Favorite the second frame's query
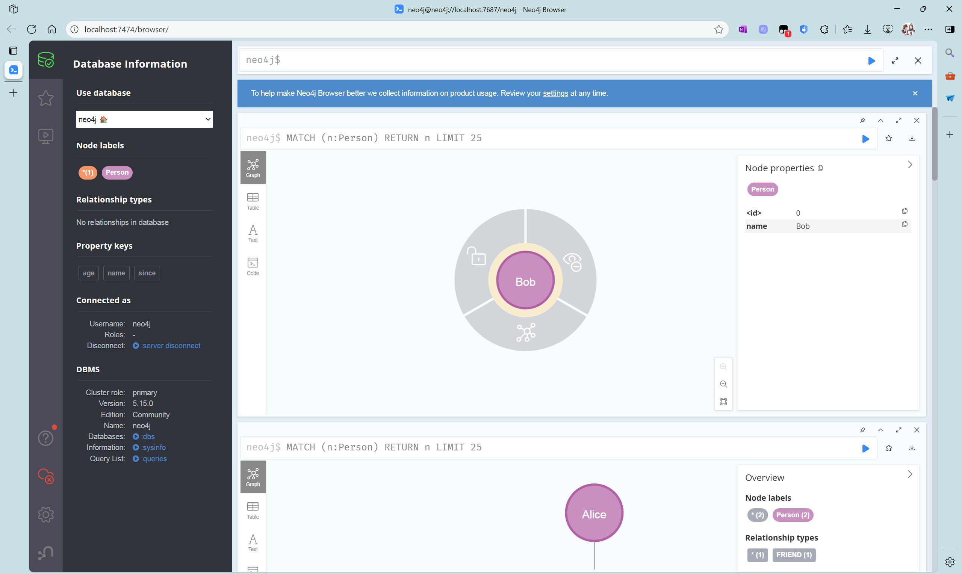The image size is (962, 574). point(889,448)
